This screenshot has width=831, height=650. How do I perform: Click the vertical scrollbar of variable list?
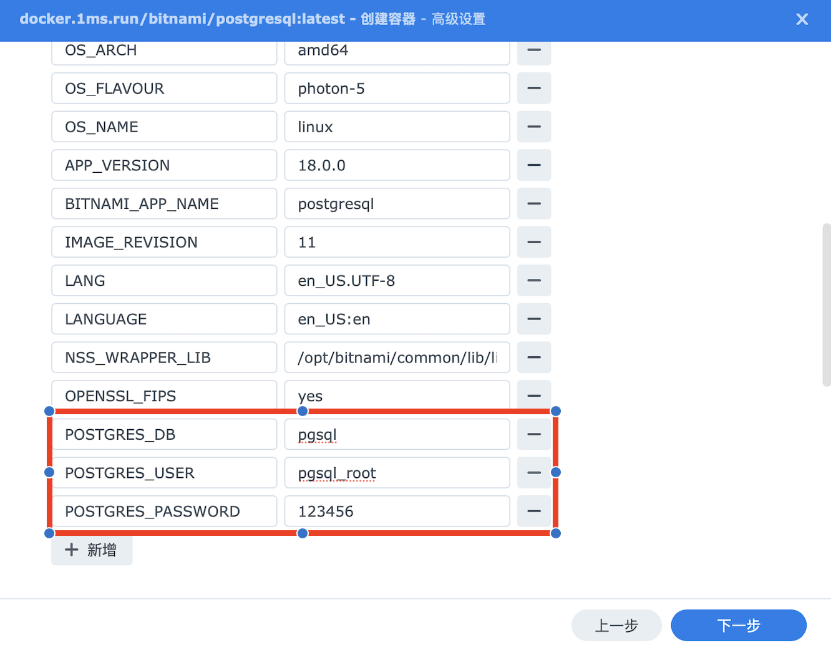(x=826, y=305)
